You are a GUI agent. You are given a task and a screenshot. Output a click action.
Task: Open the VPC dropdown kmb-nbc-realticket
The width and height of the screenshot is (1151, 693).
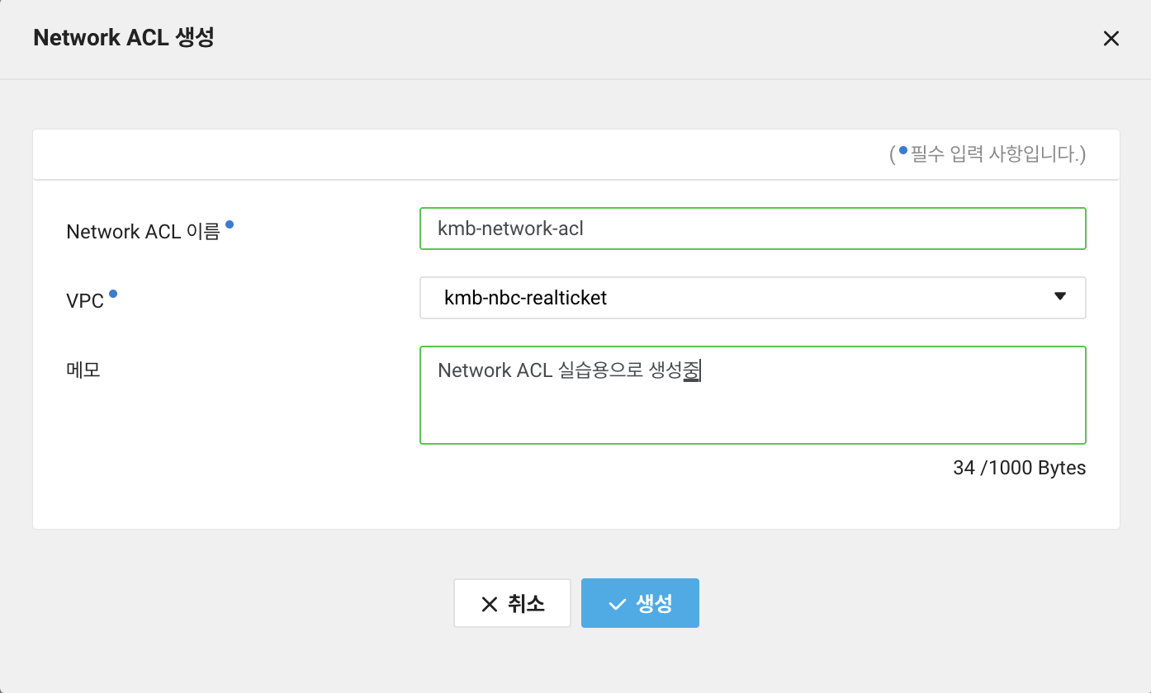pyautogui.click(x=752, y=298)
